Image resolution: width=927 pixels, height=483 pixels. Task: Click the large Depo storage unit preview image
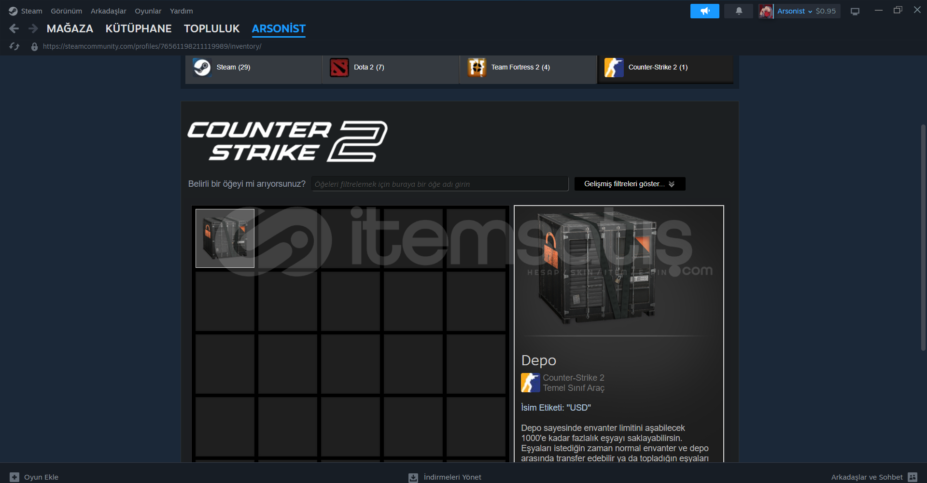(599, 268)
